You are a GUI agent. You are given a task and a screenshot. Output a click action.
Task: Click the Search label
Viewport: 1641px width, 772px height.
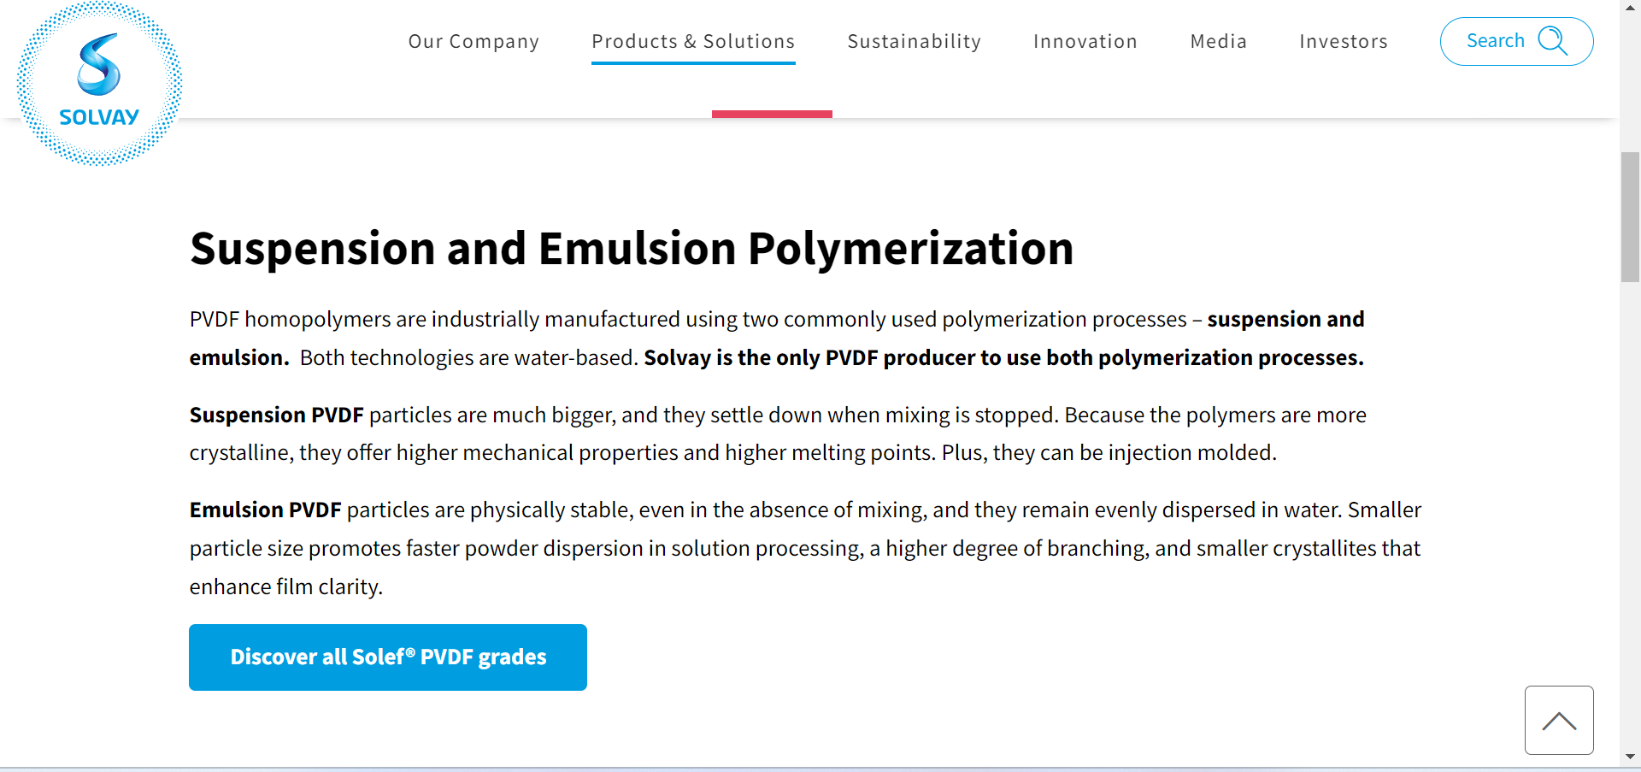pos(1495,41)
